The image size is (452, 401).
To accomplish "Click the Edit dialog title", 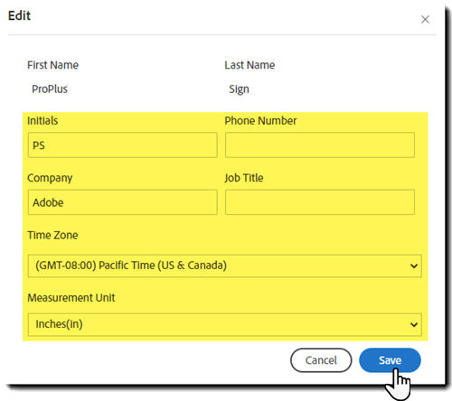I will pos(19,15).
